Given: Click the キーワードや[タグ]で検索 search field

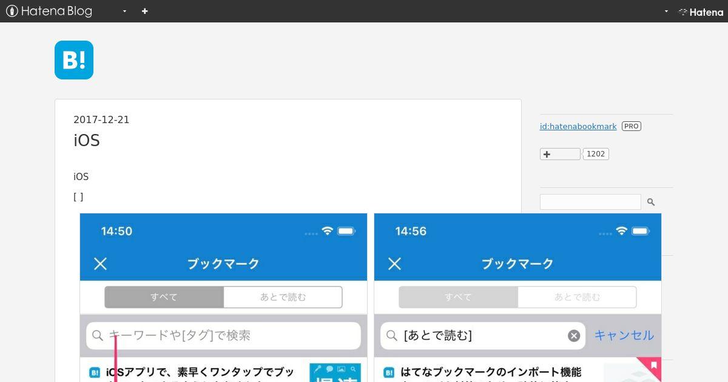Looking at the screenshot, I should [223, 335].
